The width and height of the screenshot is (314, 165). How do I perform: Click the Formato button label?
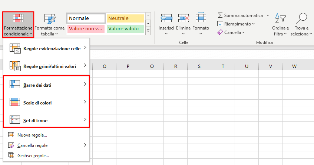pos(201,28)
